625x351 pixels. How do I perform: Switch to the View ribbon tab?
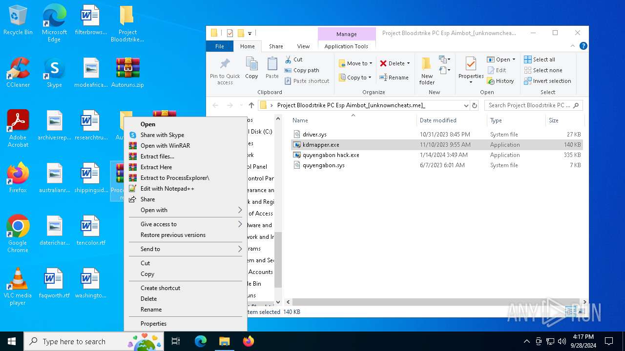[x=303, y=46]
